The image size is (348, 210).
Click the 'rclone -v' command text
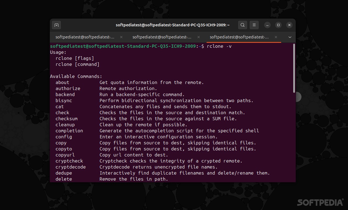tap(219, 46)
